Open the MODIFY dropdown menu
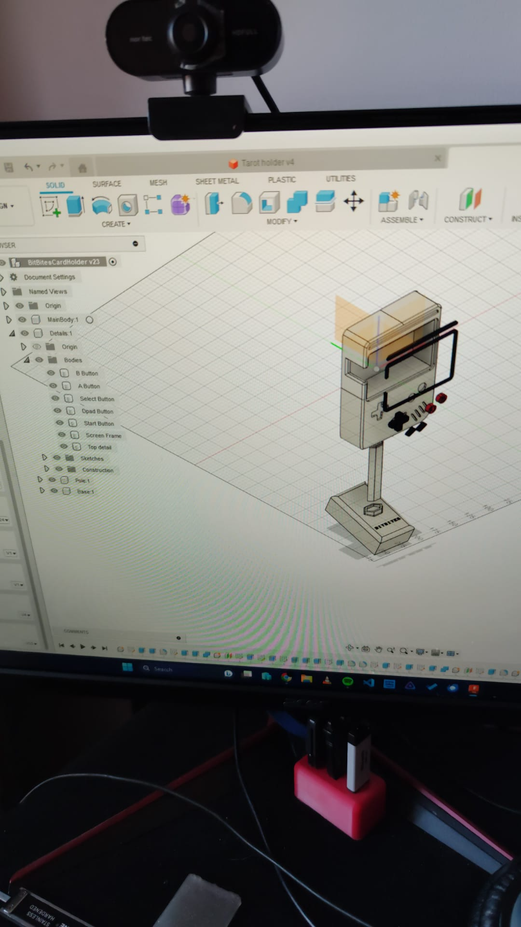The width and height of the screenshot is (521, 927). pos(282,221)
